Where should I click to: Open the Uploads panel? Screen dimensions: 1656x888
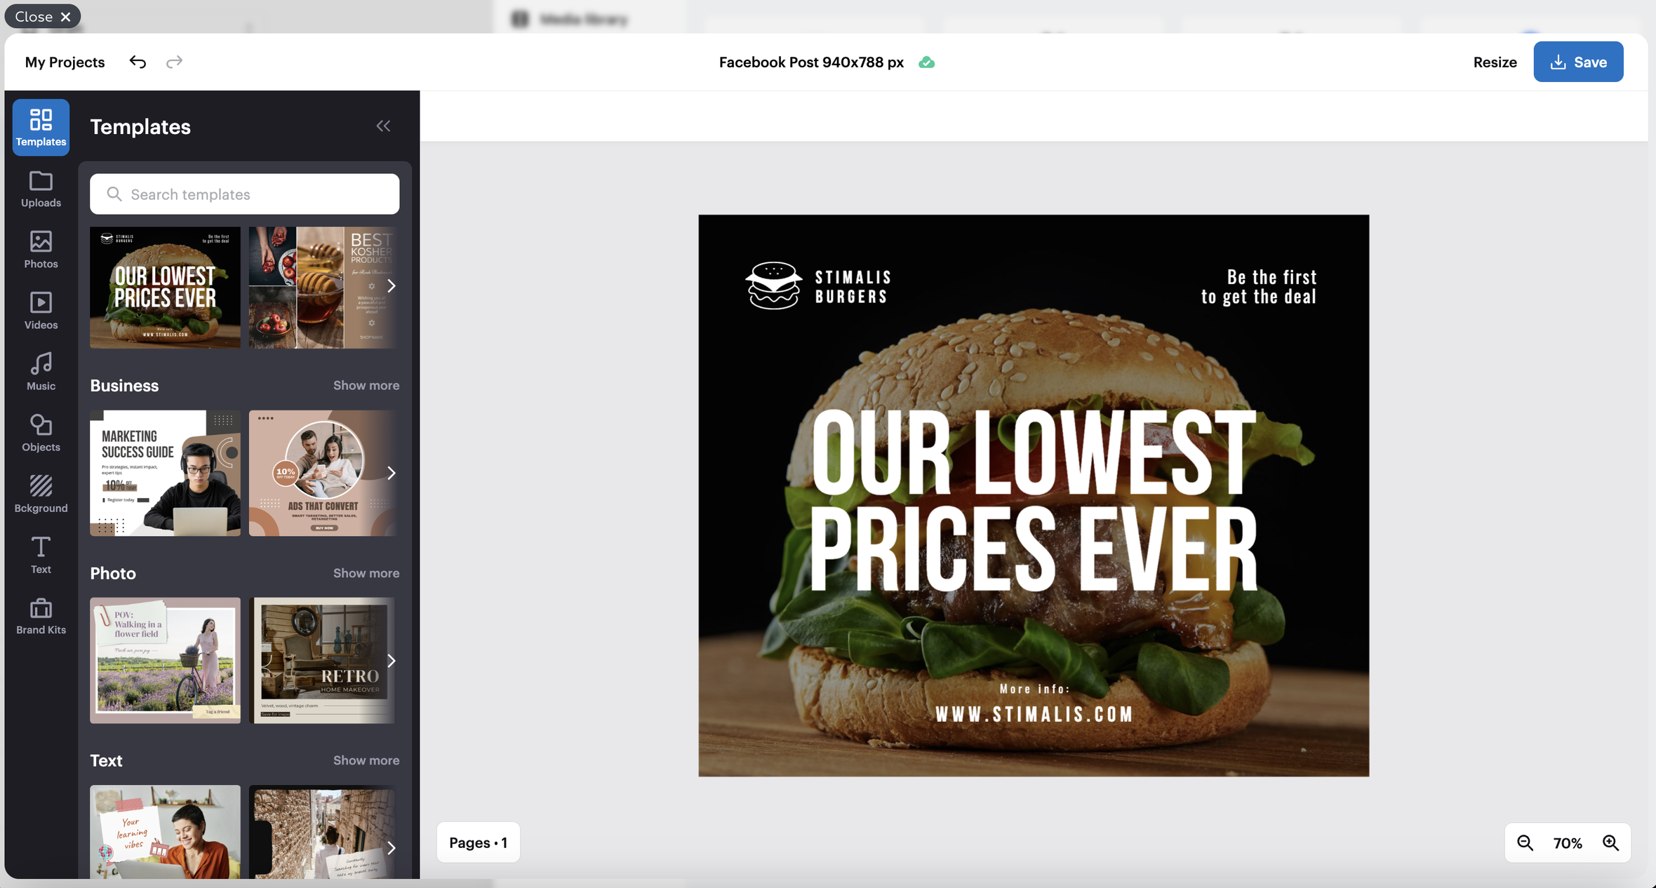pyautogui.click(x=41, y=189)
